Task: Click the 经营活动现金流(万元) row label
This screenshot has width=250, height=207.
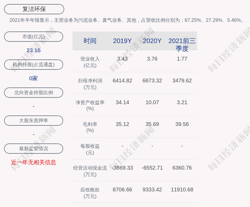Action: [90, 171]
